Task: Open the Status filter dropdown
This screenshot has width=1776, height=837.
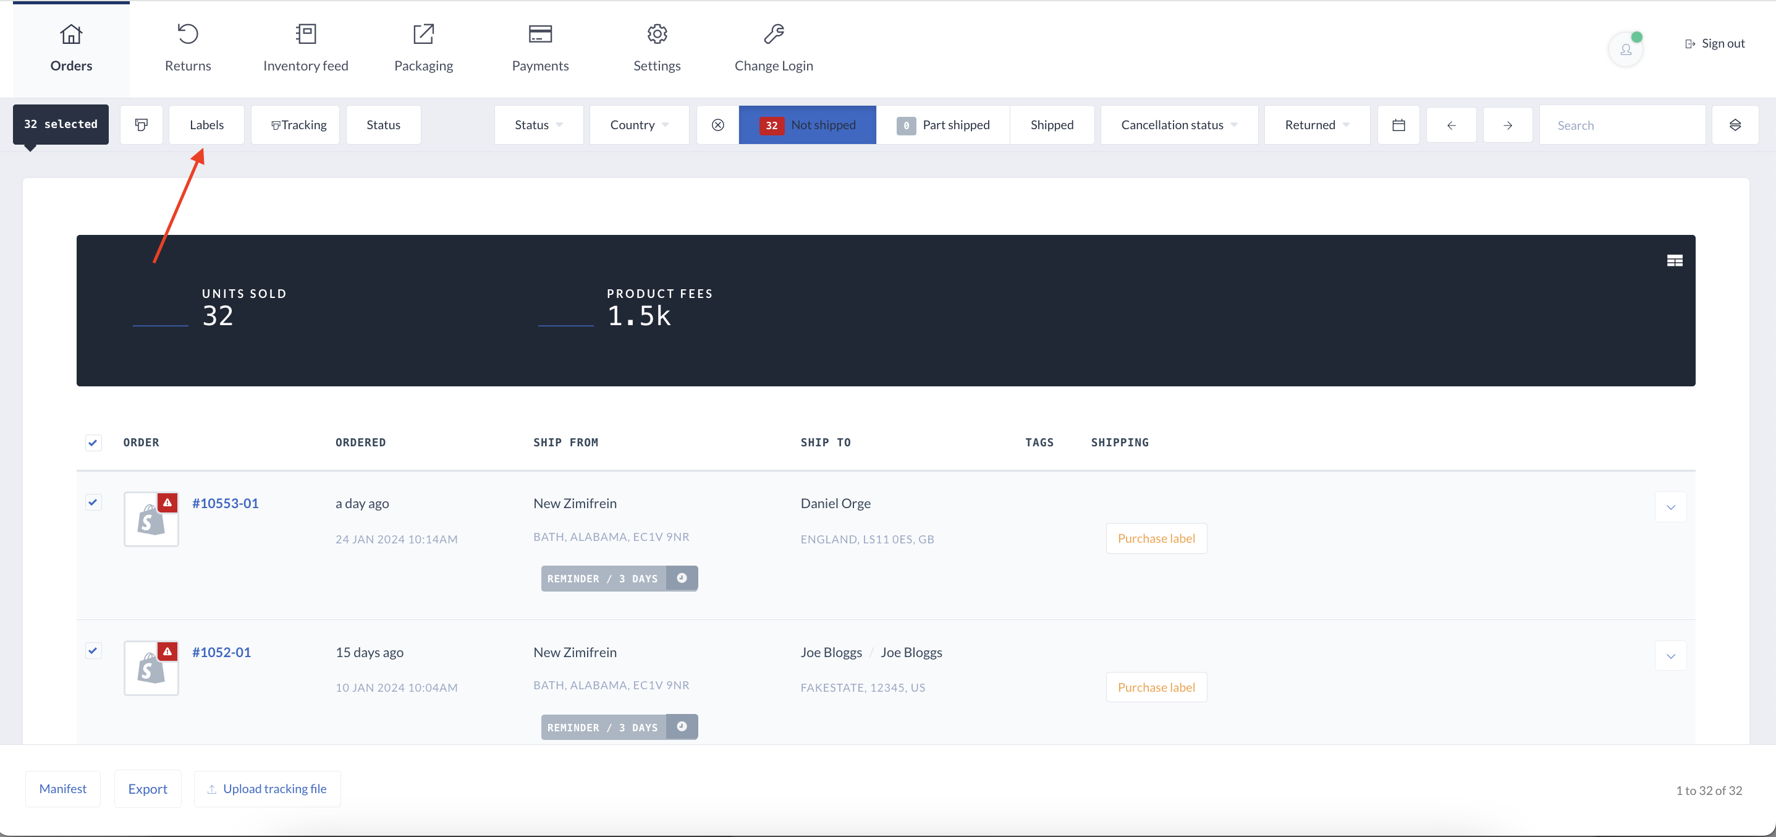Action: (539, 125)
